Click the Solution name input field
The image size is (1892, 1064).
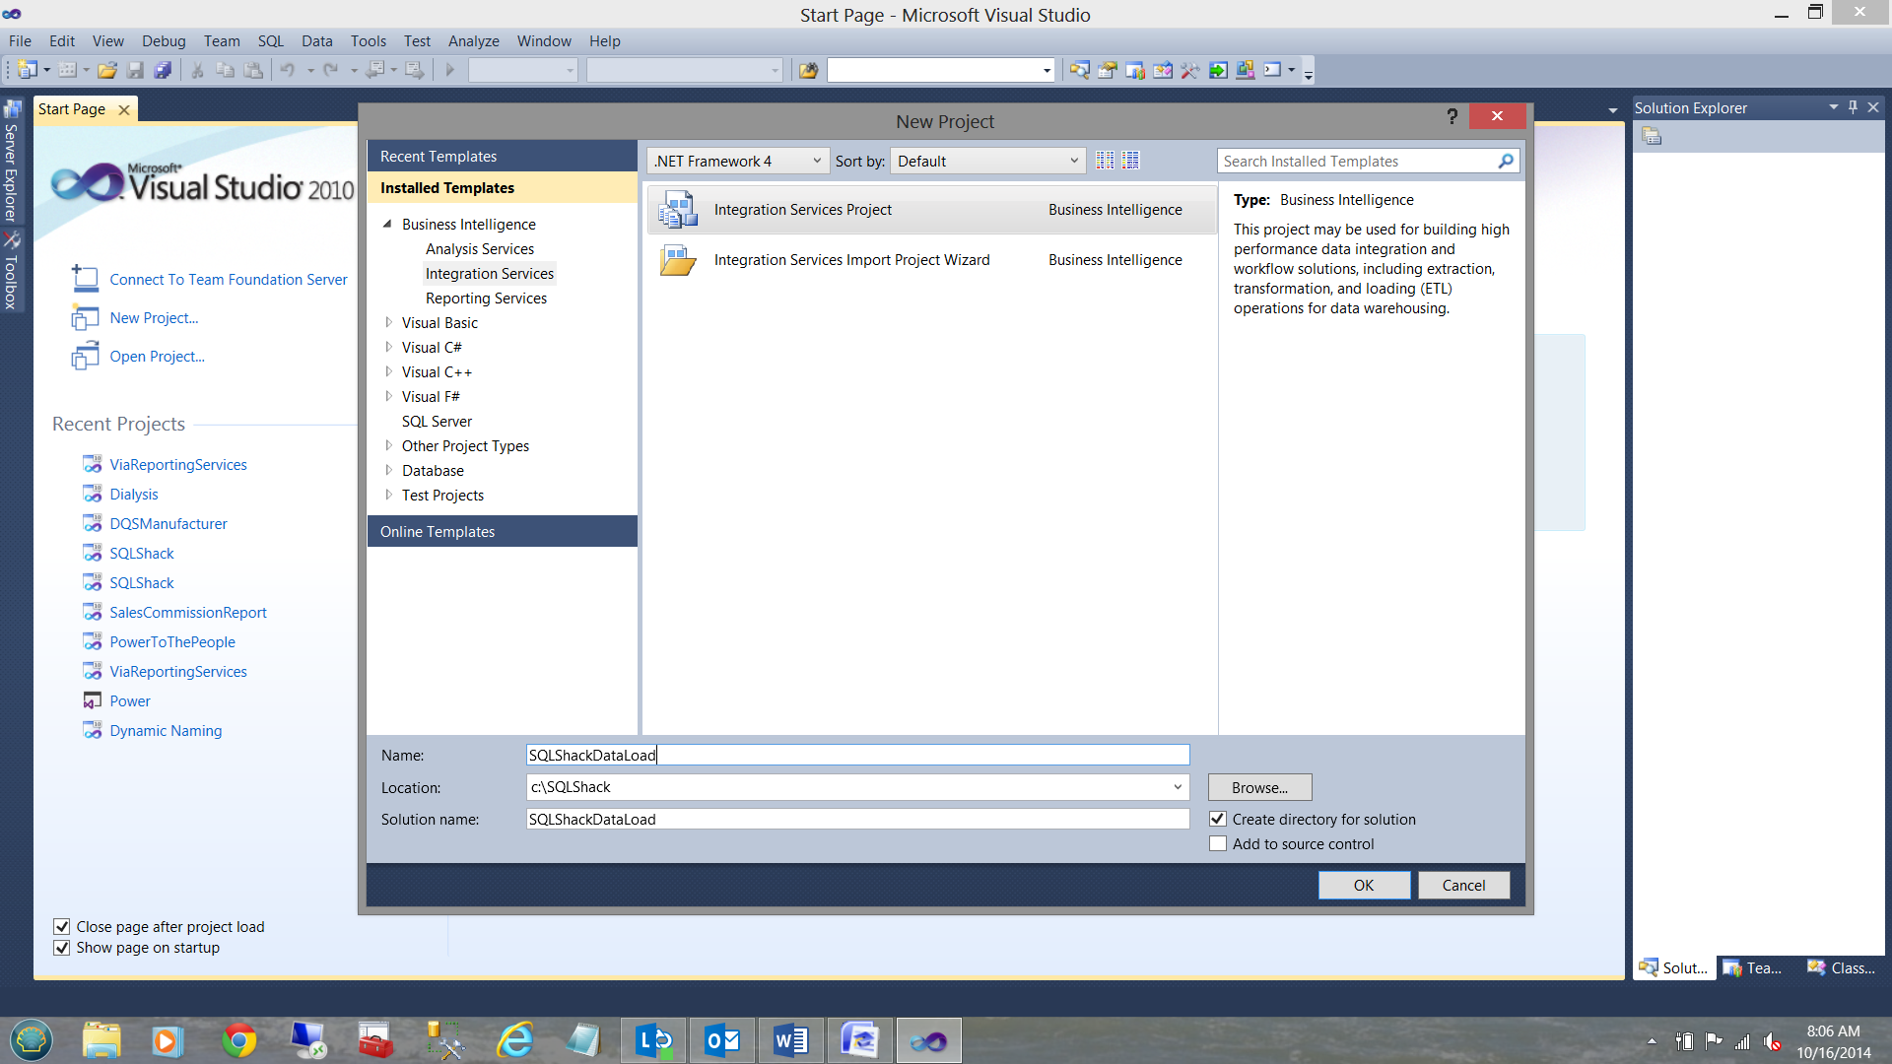click(857, 820)
